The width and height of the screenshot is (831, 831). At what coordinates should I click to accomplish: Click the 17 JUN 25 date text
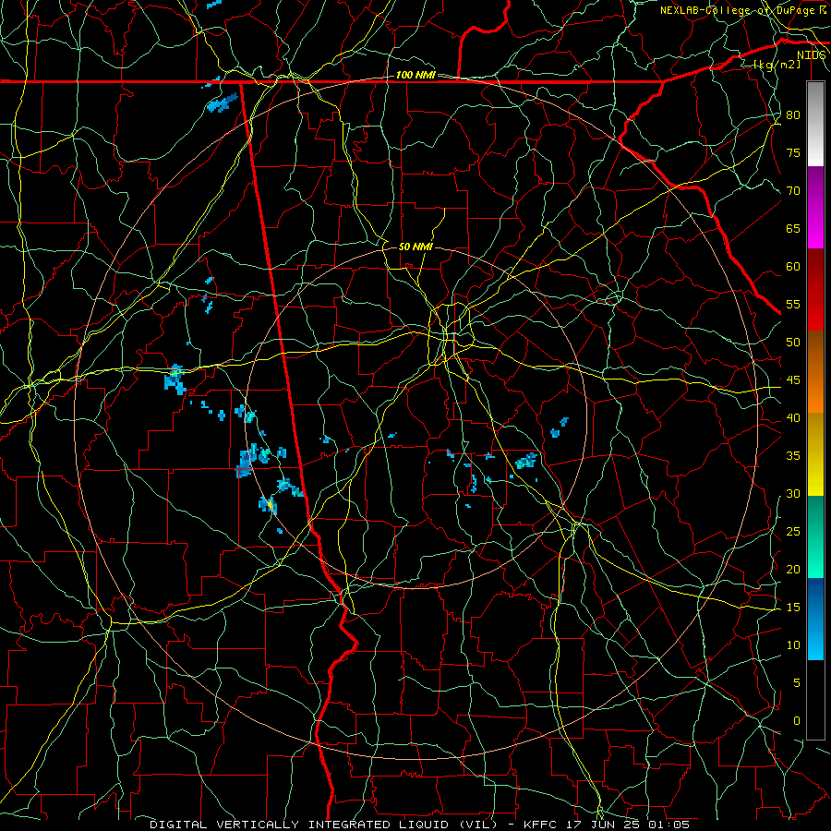[604, 825]
